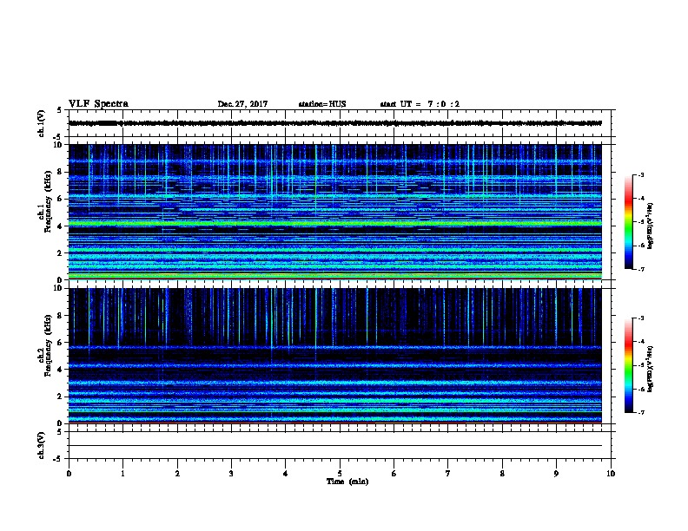This screenshot has height=531, width=688.
Task: Click the "10" kHz tick of ch.1 spectrogram
Action: pos(59,145)
